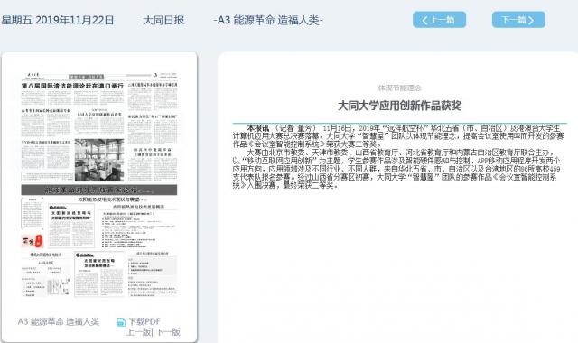Click article title 大同大学应用创新作品获奖

(x=399, y=106)
